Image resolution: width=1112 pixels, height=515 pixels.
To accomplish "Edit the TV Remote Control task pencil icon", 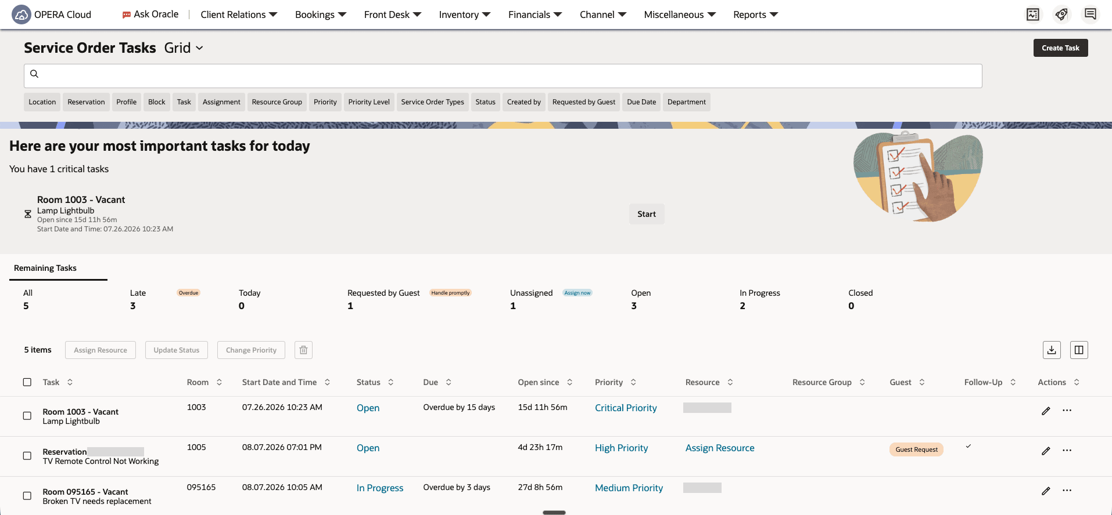I will pos(1046,451).
